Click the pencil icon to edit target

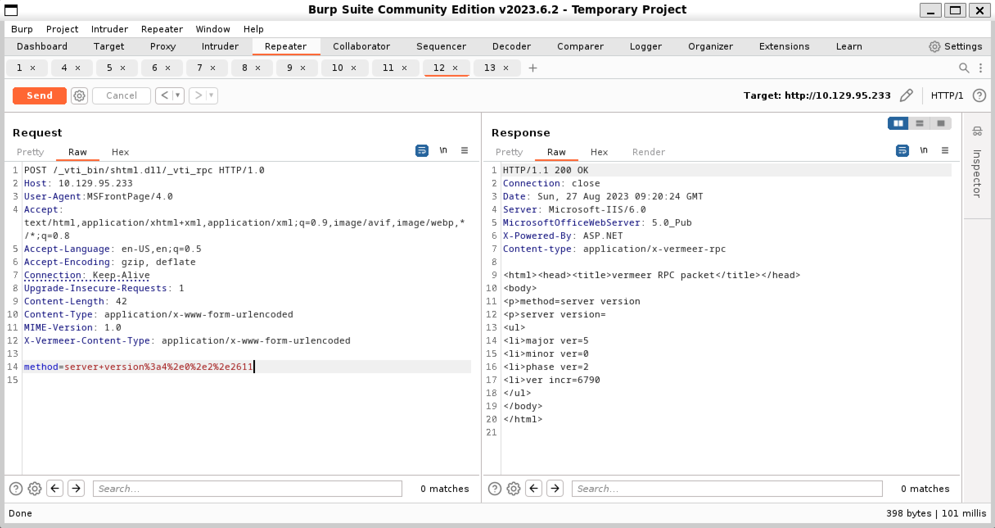(x=907, y=95)
